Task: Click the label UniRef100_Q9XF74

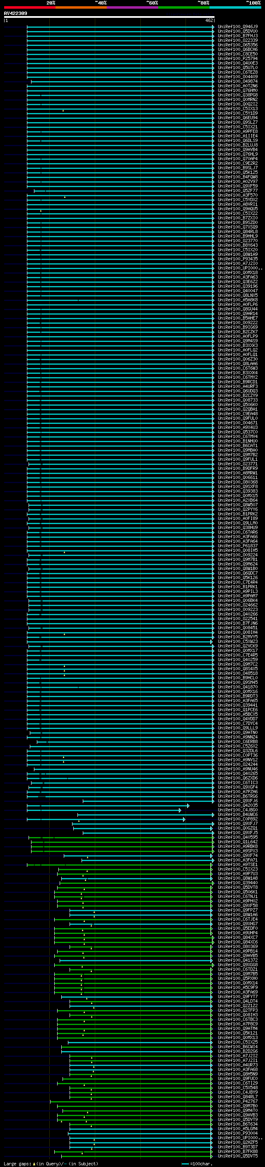Action: click(x=238, y=856)
